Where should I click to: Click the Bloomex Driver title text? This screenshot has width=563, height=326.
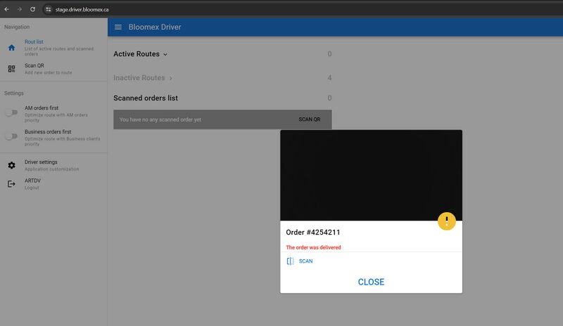(x=155, y=27)
